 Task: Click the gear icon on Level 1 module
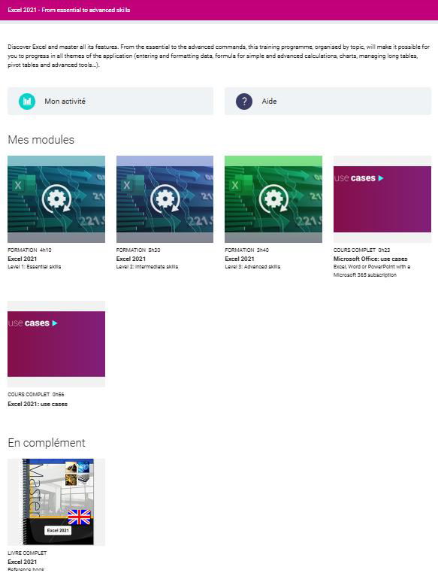coord(56,199)
